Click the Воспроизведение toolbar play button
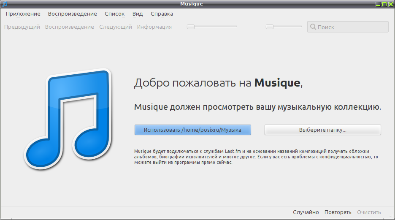The image size is (395, 220). tap(70, 27)
